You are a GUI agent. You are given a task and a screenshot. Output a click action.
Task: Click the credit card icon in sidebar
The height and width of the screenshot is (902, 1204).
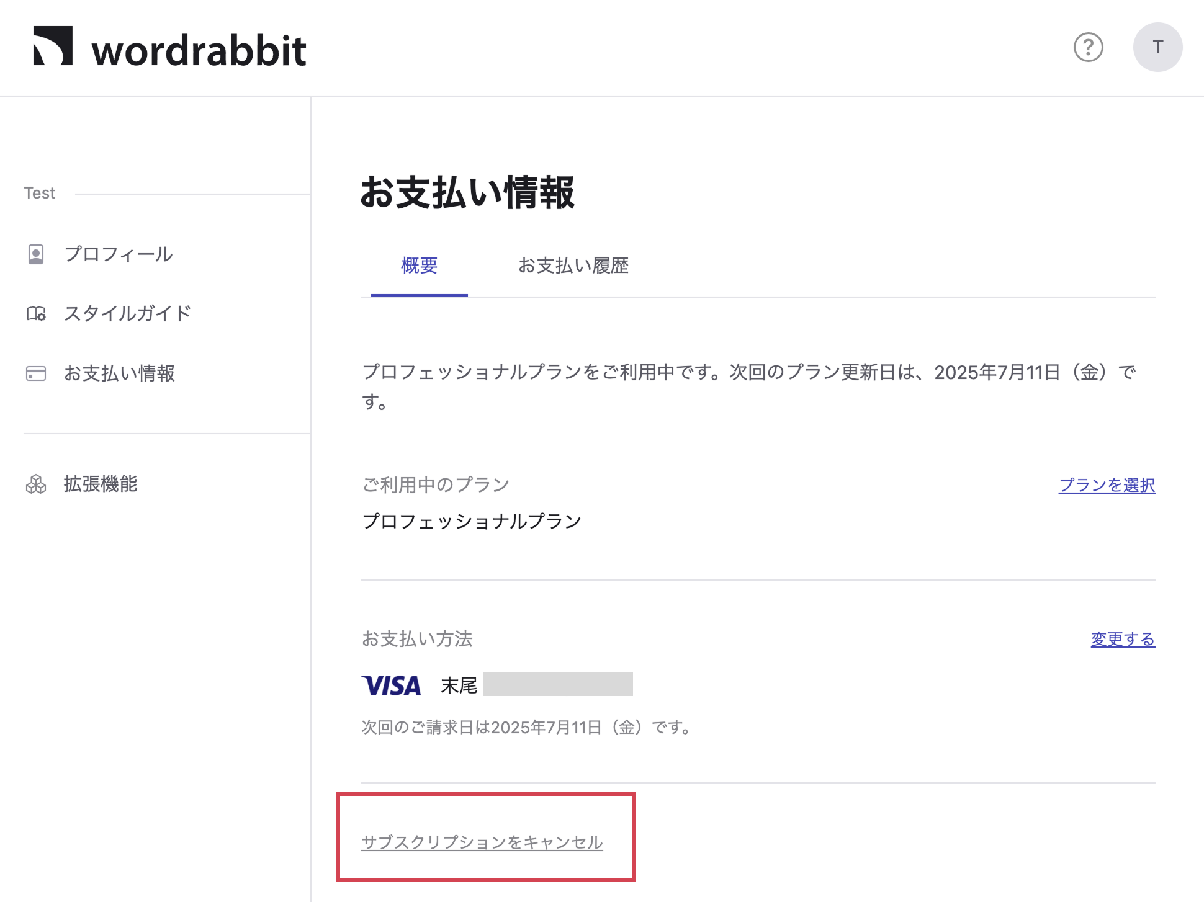36,373
